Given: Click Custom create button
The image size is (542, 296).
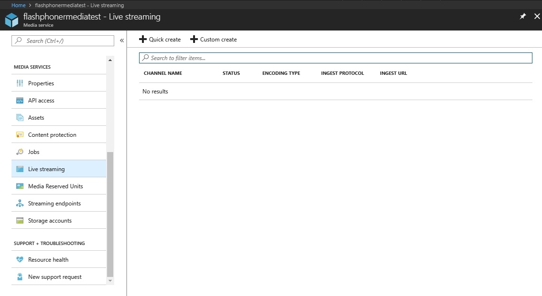Looking at the screenshot, I should [x=214, y=40].
